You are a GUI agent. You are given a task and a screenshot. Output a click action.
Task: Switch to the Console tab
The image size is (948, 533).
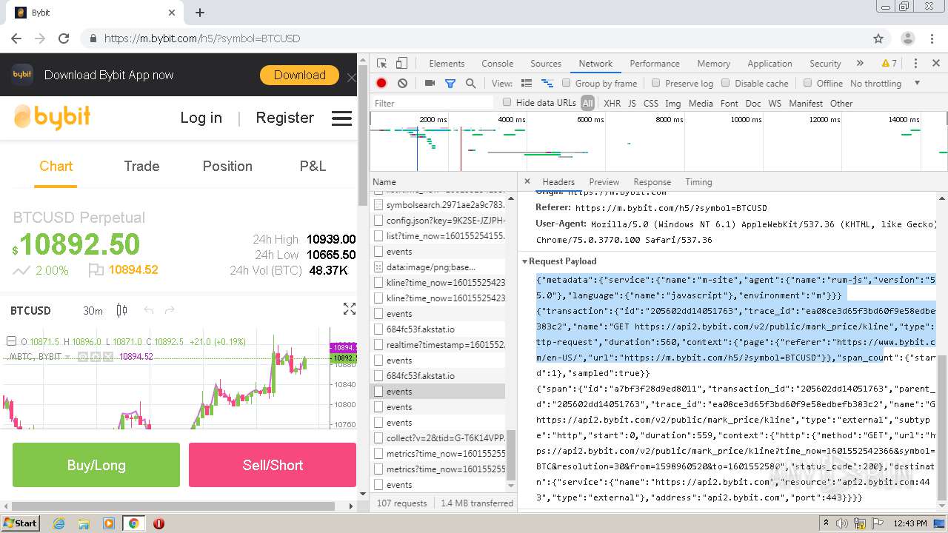[497, 64]
